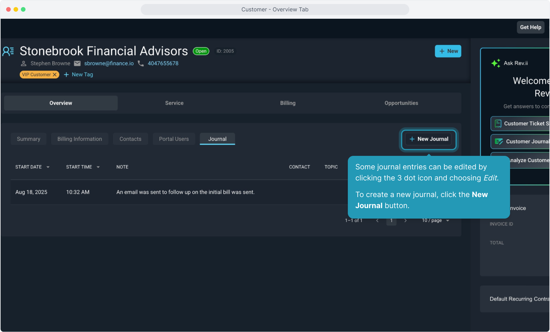Click the New Journal button

click(x=429, y=139)
